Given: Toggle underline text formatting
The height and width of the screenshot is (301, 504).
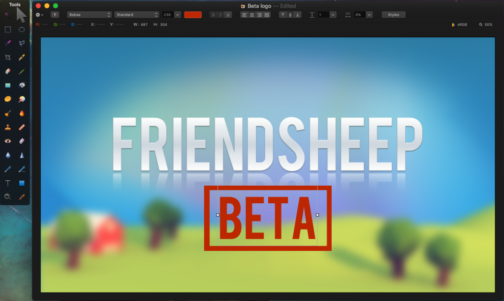Looking at the screenshot, I should click(x=228, y=15).
